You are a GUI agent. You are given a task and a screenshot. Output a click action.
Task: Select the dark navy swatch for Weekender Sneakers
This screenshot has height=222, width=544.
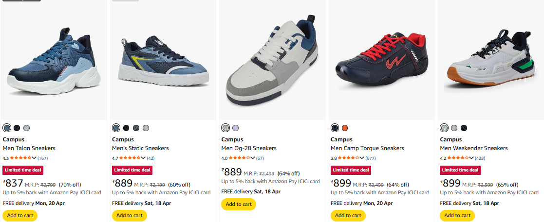tap(464, 128)
